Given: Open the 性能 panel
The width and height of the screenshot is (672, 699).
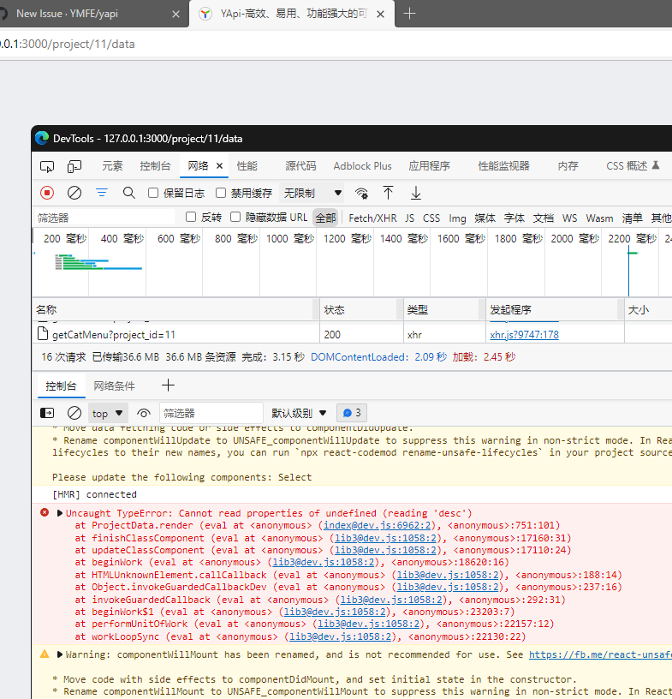Looking at the screenshot, I should point(247,166).
